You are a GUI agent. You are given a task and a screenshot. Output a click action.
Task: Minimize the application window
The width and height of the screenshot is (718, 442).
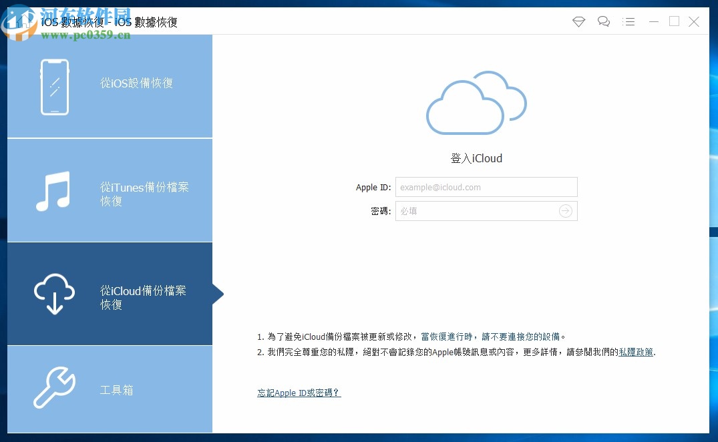653,21
